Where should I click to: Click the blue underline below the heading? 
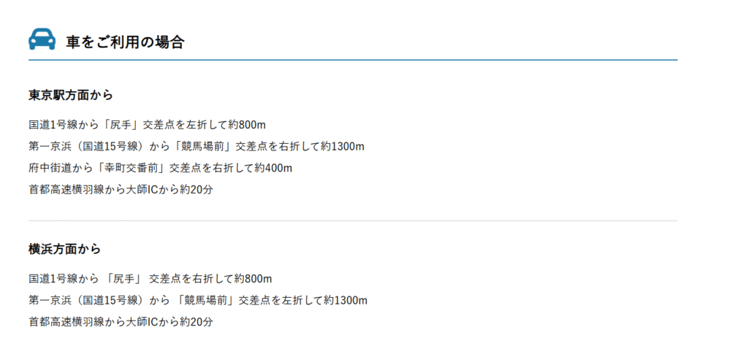(353, 60)
